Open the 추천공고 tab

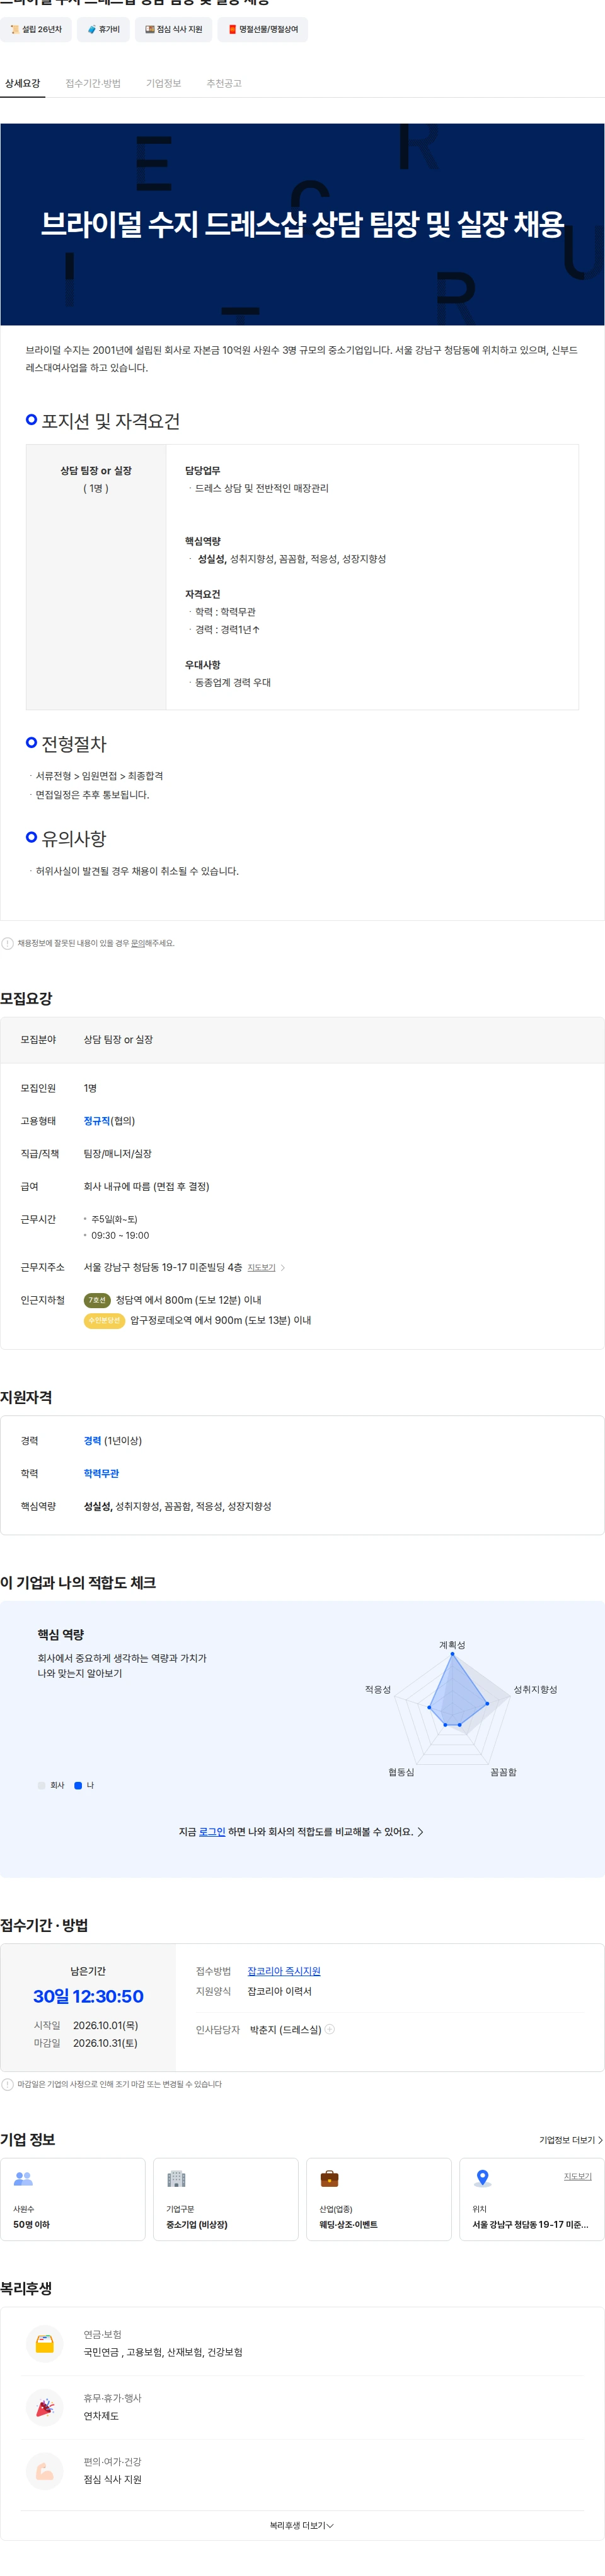[224, 83]
